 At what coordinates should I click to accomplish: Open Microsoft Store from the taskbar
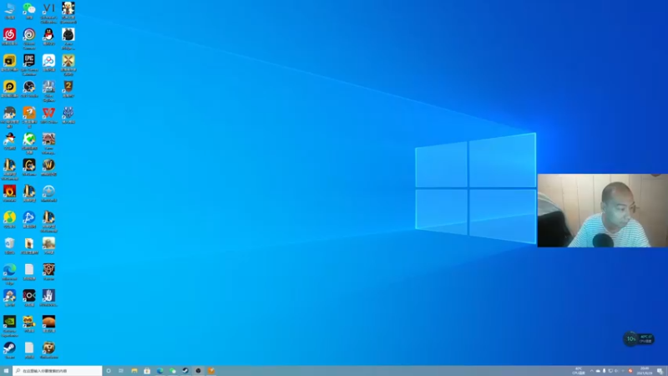coord(147,371)
